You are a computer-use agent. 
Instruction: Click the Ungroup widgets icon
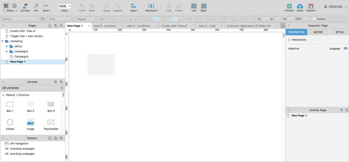118,8
